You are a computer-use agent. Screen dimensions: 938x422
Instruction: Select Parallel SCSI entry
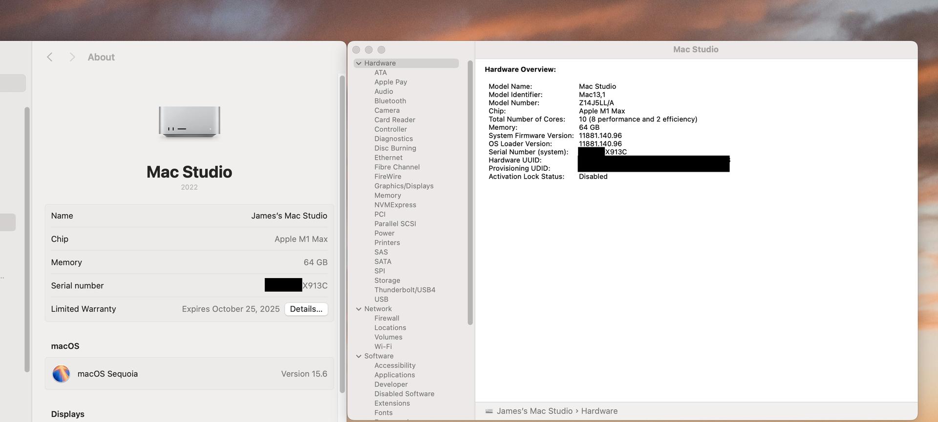[x=395, y=224]
